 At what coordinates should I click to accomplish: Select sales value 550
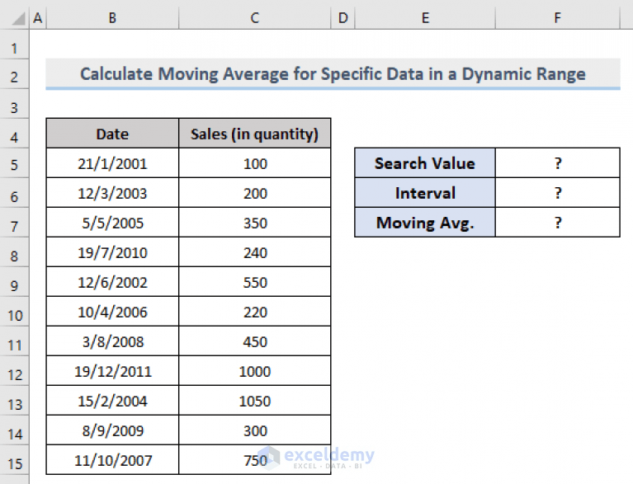pyautogui.click(x=255, y=281)
